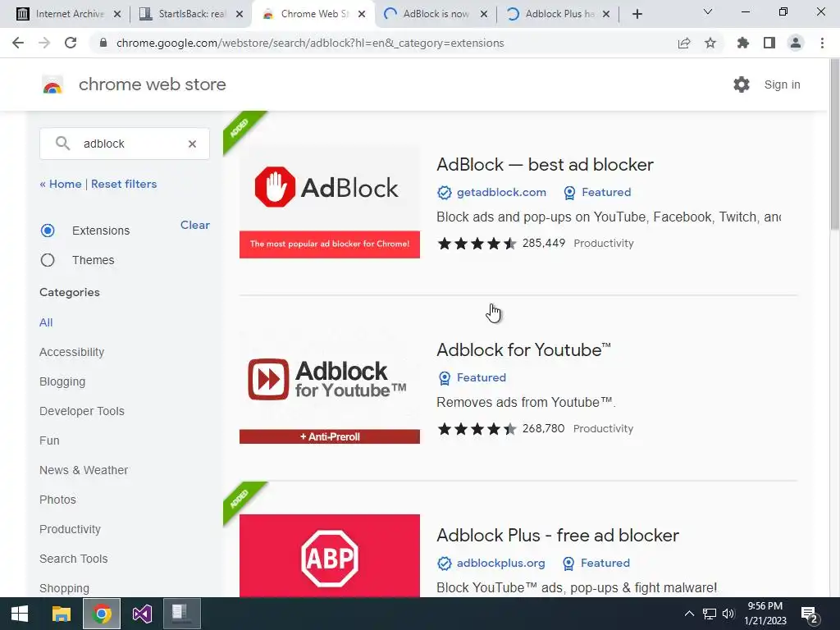Close the AdBlock is now tab

click(484, 15)
